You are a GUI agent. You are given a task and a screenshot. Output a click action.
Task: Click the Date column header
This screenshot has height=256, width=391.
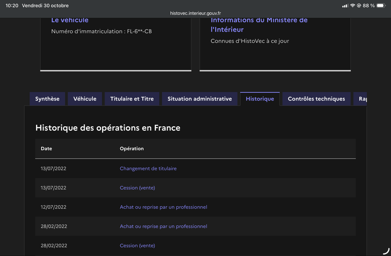(x=46, y=149)
